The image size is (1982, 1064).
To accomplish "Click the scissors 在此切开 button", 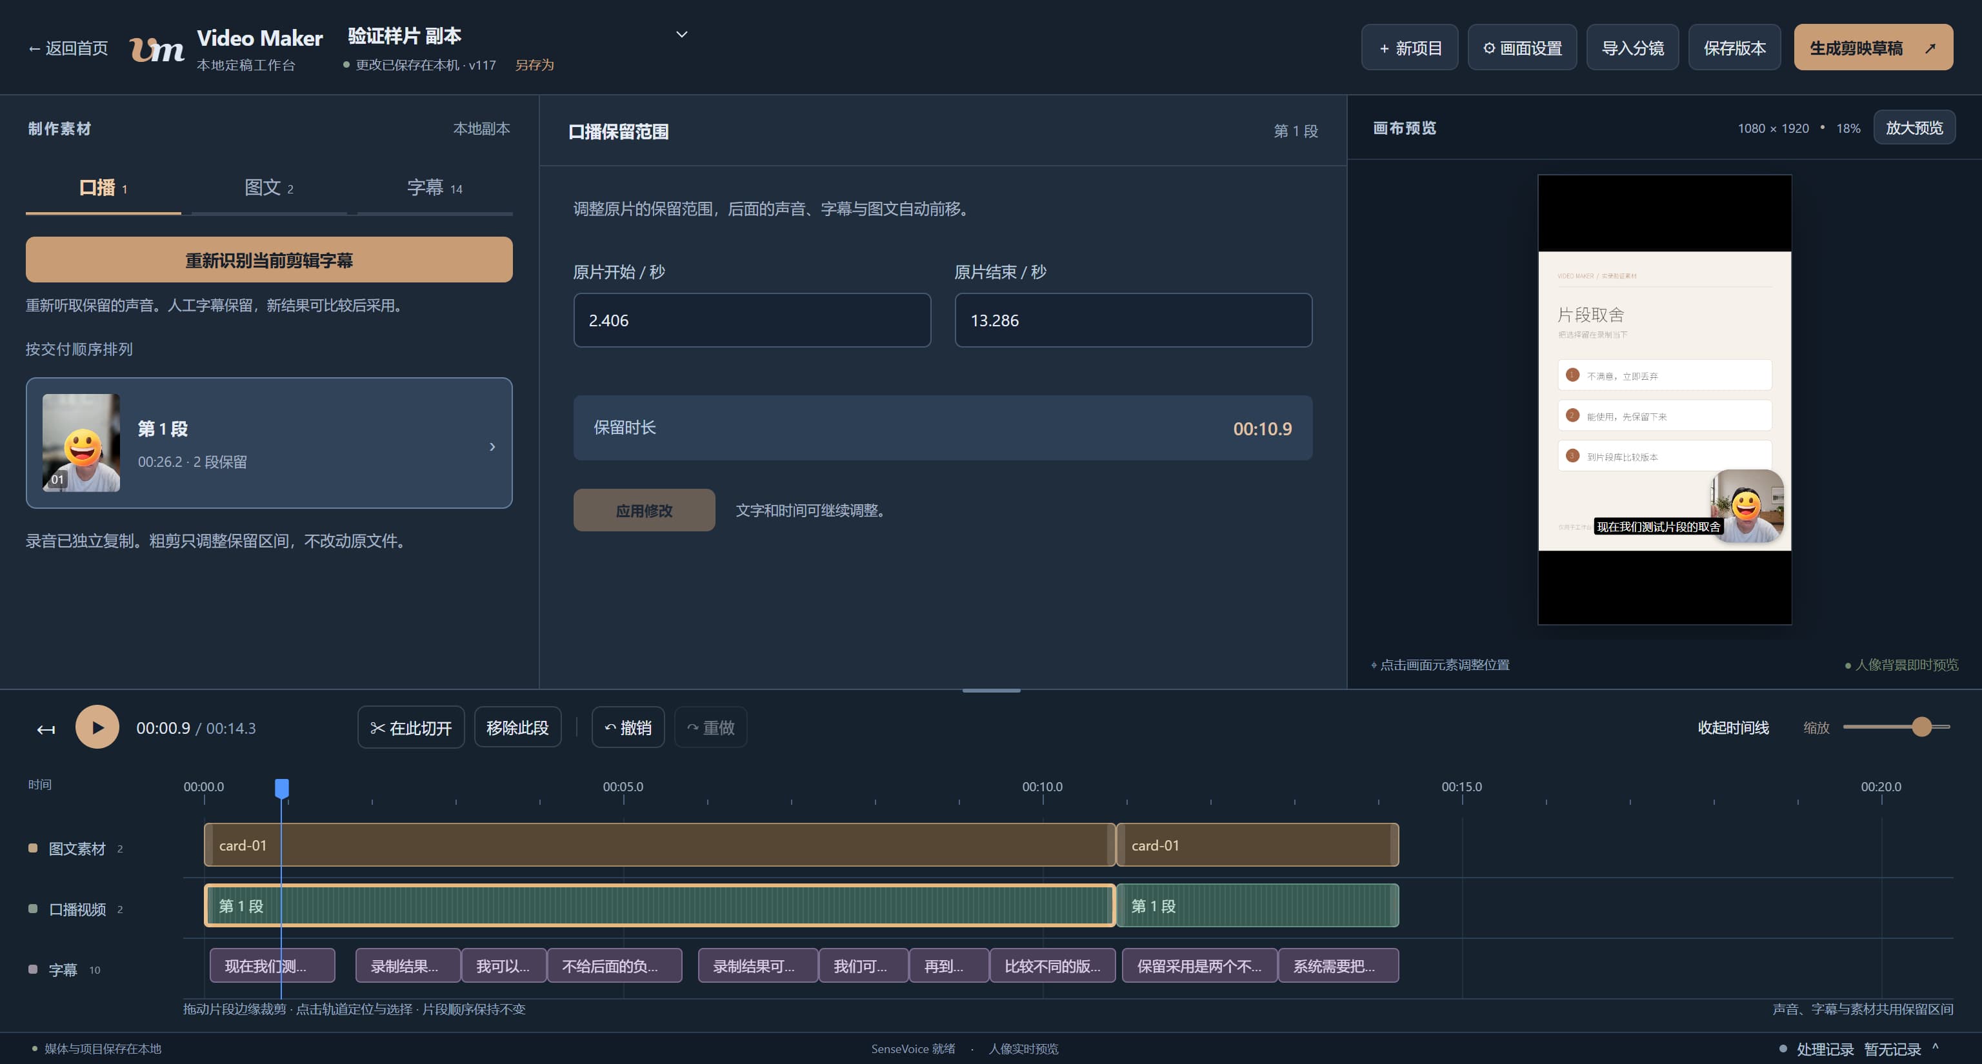I will click(411, 727).
